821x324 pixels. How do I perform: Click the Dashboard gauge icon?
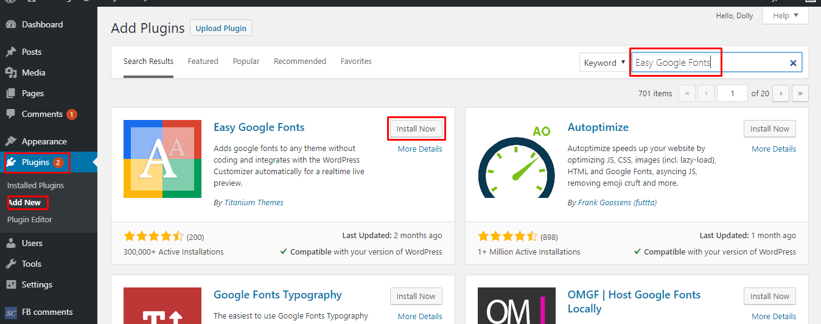pos(11,24)
